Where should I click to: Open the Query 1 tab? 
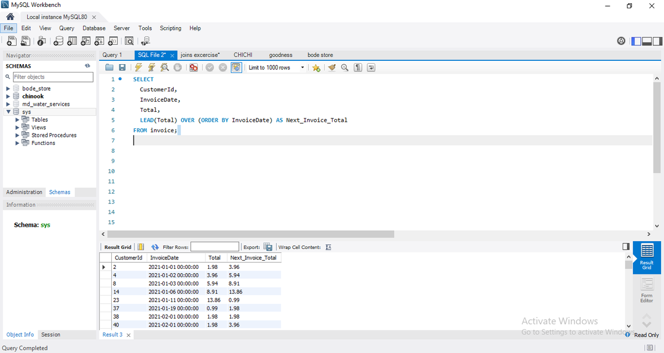click(112, 55)
